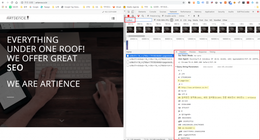The width and height of the screenshot is (260, 140).
Task: Toggle the Hide data URLs checkbox
Action: pos(155,20)
